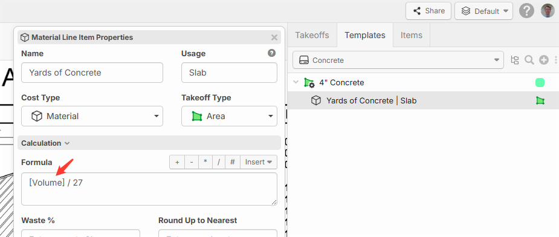Open the Cost Type Material dropdown

(x=92, y=116)
